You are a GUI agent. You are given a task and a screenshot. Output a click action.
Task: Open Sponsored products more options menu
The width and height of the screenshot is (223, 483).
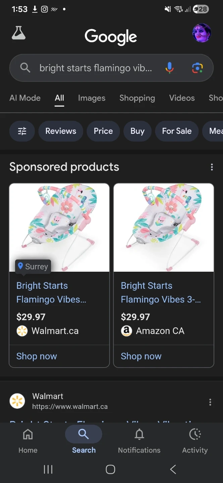[212, 167]
